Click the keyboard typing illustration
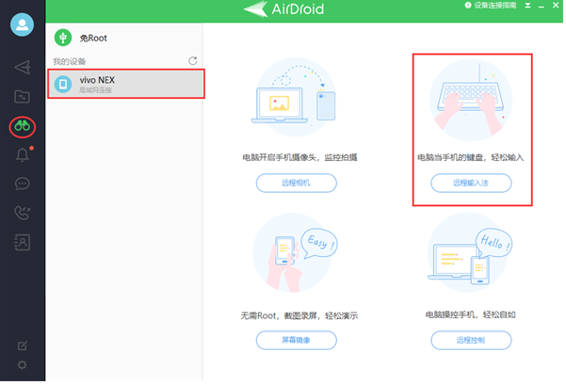Image resolution: width=566 pixels, height=385 pixels. click(x=470, y=100)
